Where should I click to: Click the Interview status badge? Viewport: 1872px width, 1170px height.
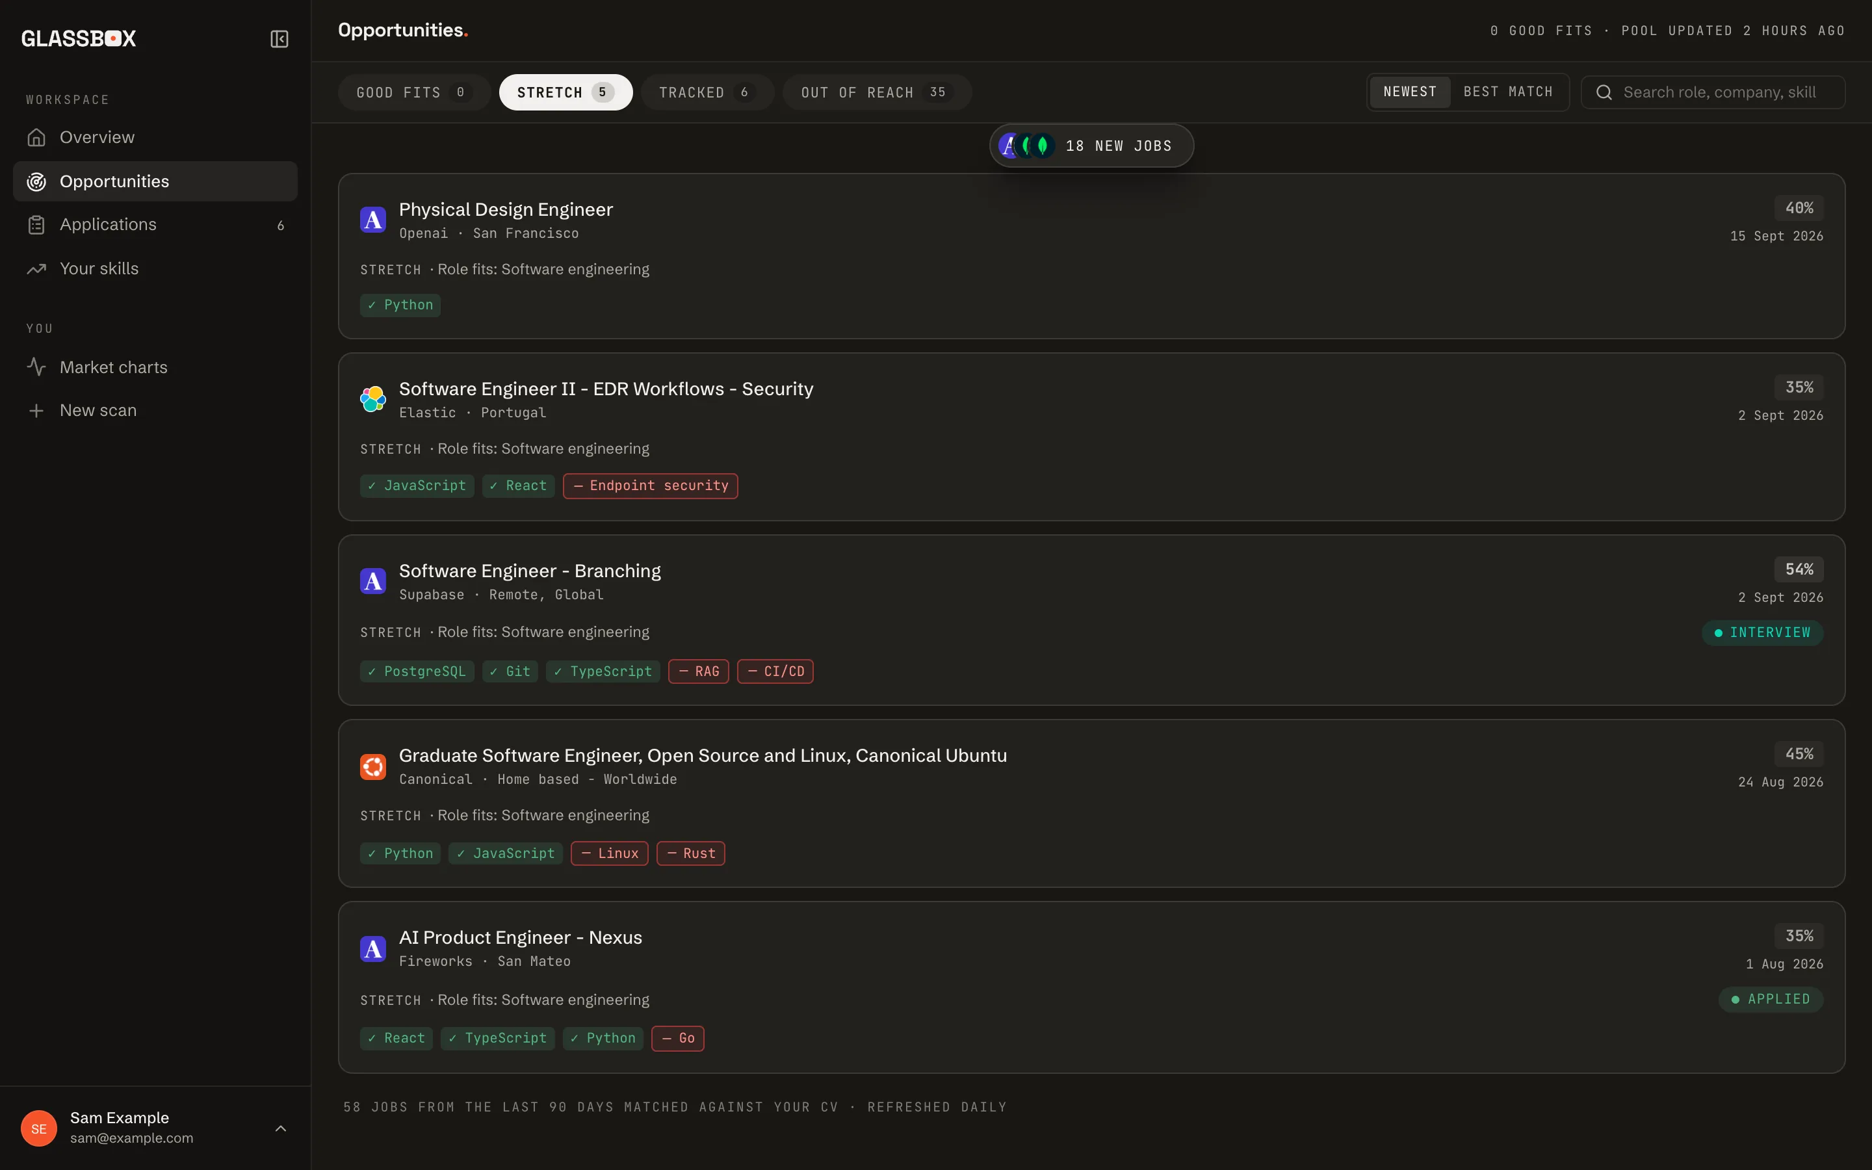pos(1762,632)
